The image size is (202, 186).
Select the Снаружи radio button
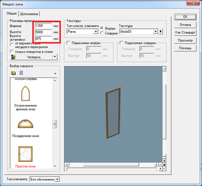coord(102,33)
